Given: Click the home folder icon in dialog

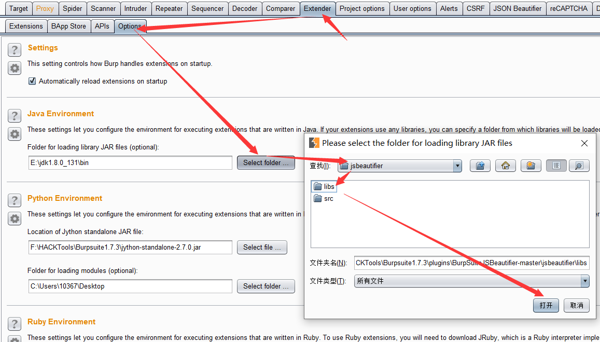Looking at the screenshot, I should click(x=506, y=166).
